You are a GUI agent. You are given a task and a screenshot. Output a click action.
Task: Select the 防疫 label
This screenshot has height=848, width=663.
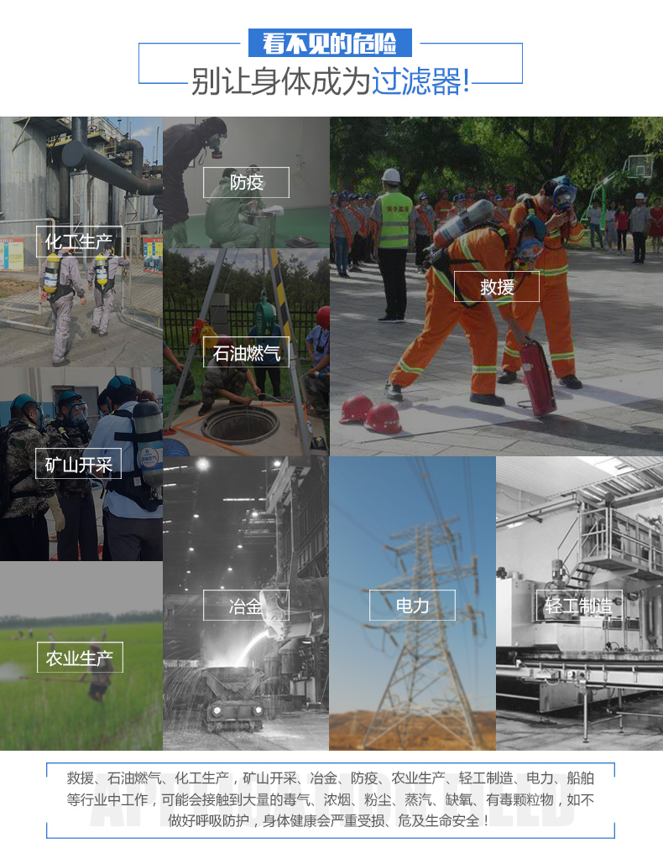[246, 182]
